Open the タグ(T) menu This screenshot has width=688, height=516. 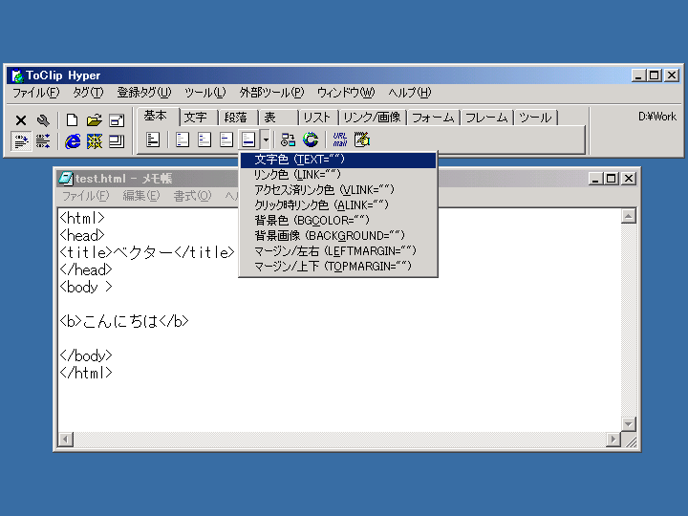88,93
